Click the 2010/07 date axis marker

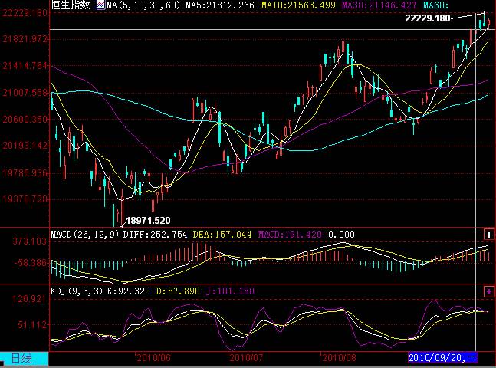(x=246, y=358)
